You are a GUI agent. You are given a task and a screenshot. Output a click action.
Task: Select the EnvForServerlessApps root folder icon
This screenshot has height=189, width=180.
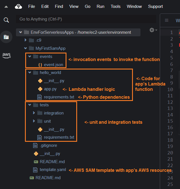click(26, 32)
